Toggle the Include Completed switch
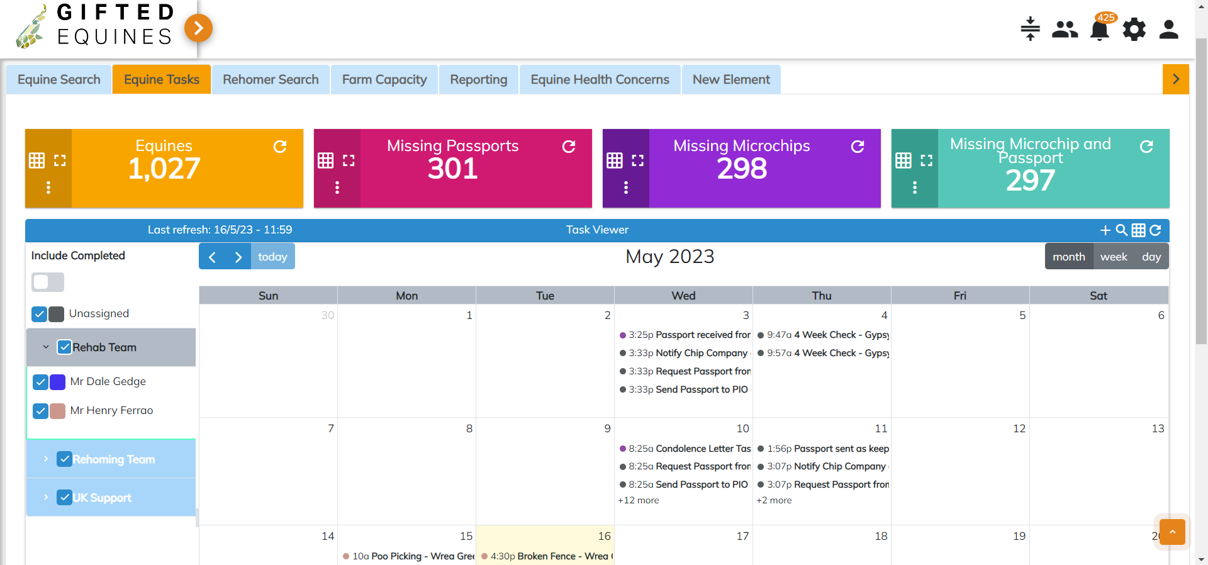 pyautogui.click(x=48, y=282)
